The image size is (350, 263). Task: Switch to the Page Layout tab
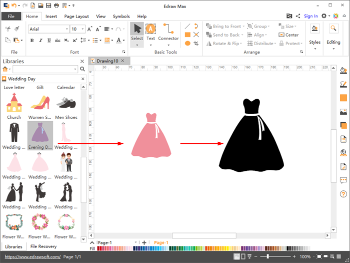pyautogui.click(x=76, y=16)
